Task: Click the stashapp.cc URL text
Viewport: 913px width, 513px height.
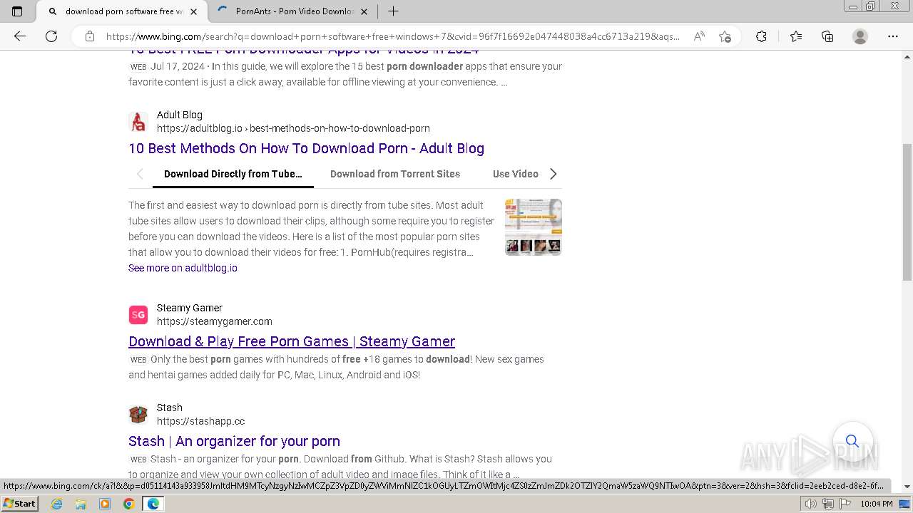Action: tap(201, 421)
